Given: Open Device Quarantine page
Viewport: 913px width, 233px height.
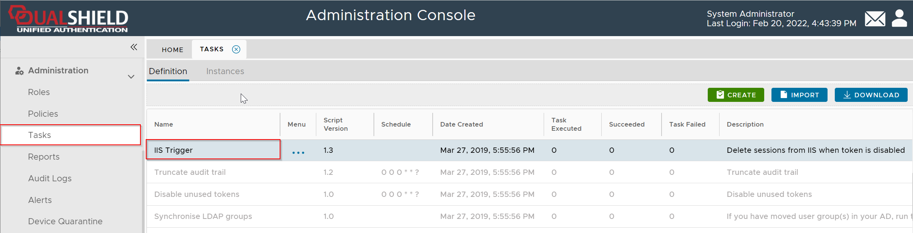Looking at the screenshot, I should pyautogui.click(x=65, y=222).
